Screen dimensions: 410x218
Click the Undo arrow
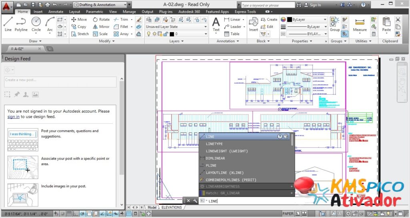[x=54, y=5]
